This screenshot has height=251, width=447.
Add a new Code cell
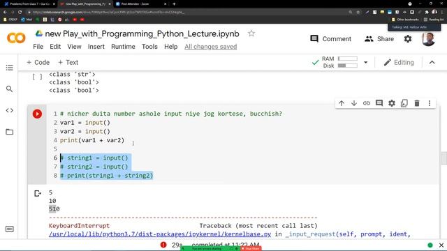[x=38, y=62]
